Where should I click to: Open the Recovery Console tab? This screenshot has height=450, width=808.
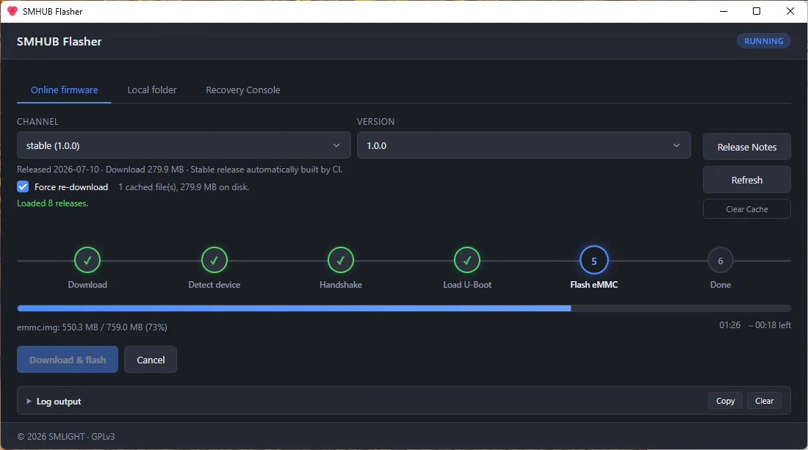[242, 90]
